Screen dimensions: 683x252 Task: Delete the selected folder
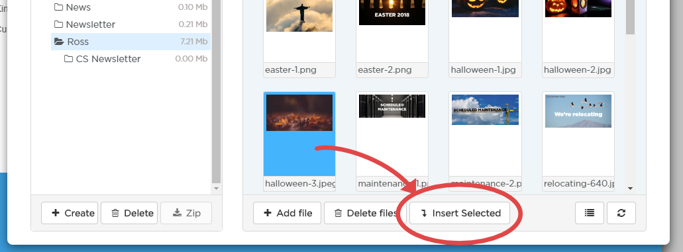click(129, 213)
